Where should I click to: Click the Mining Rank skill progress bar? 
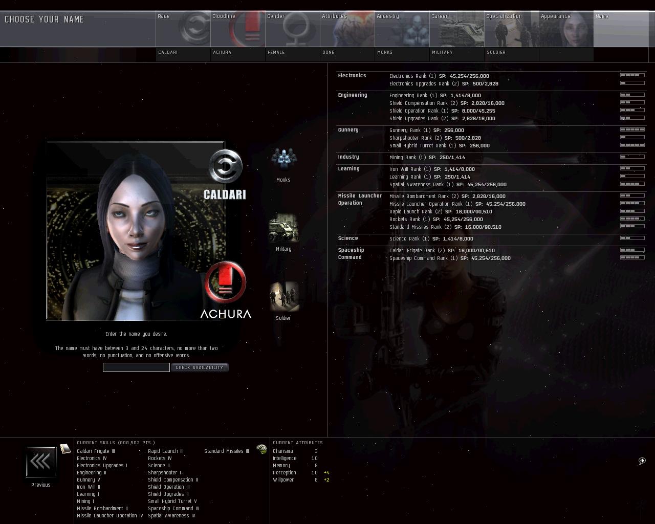632,157
